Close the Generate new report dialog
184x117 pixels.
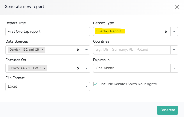point(177,7)
